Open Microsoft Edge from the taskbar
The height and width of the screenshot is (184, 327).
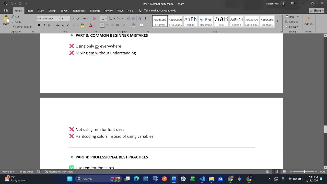(x=136, y=179)
